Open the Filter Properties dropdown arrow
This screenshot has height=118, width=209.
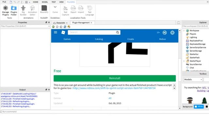(49, 26)
